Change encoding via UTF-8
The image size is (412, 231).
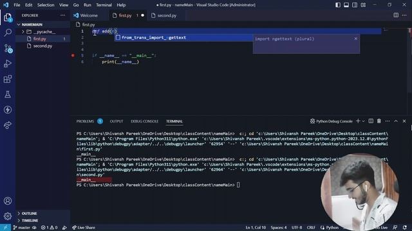297,228
